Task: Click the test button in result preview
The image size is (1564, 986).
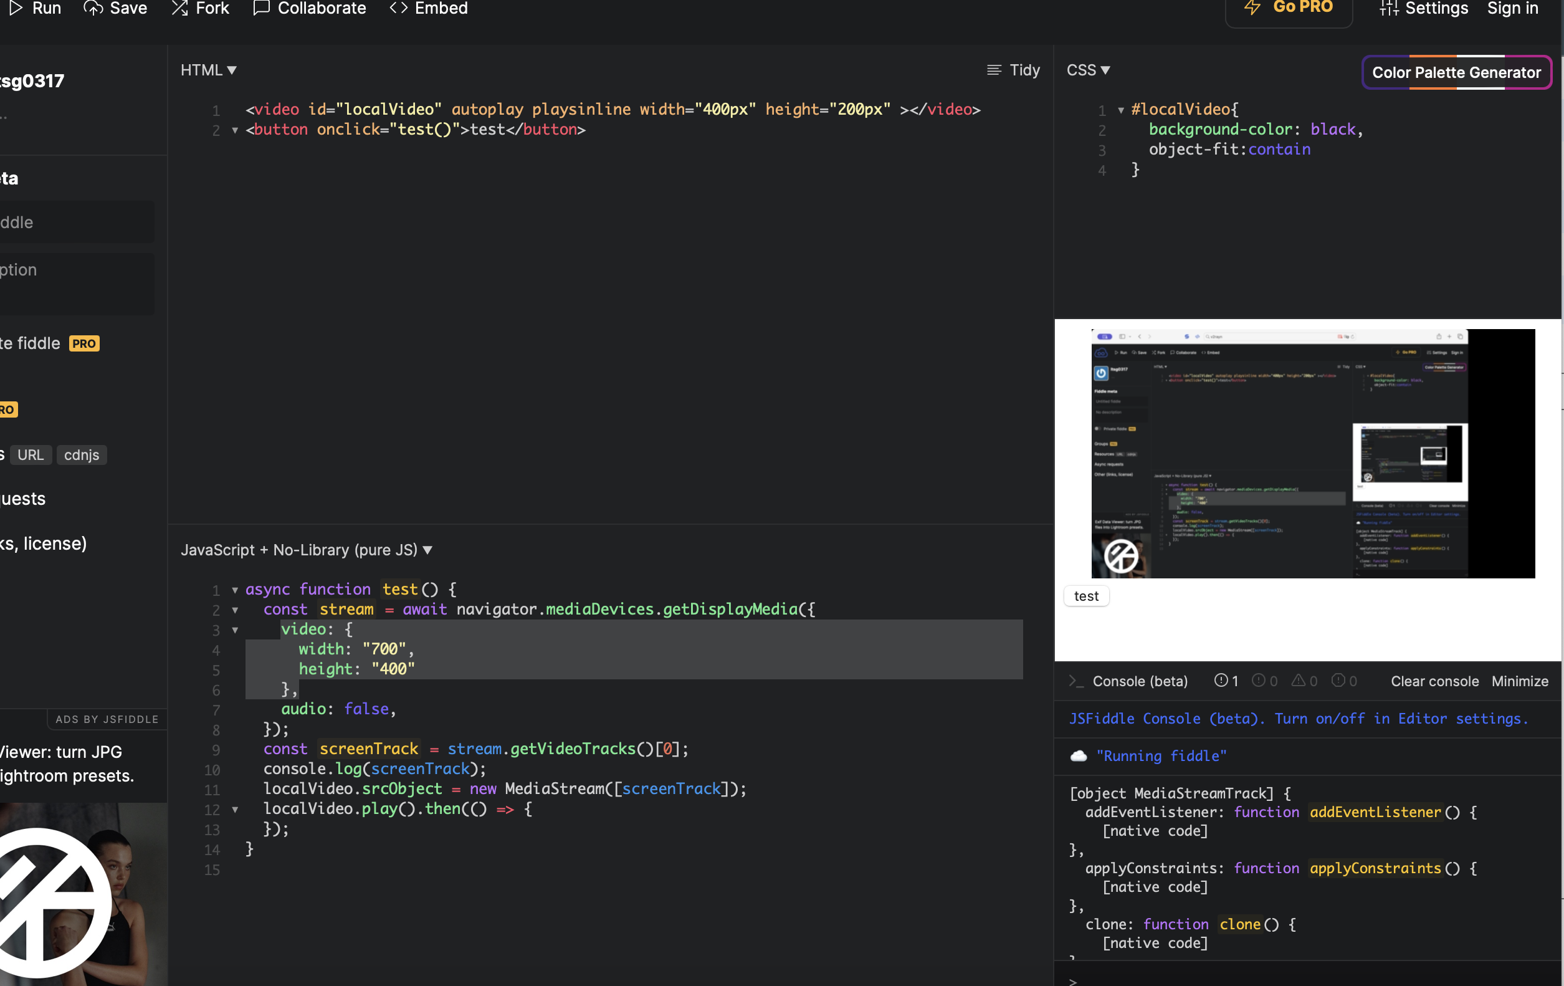Action: [1086, 596]
